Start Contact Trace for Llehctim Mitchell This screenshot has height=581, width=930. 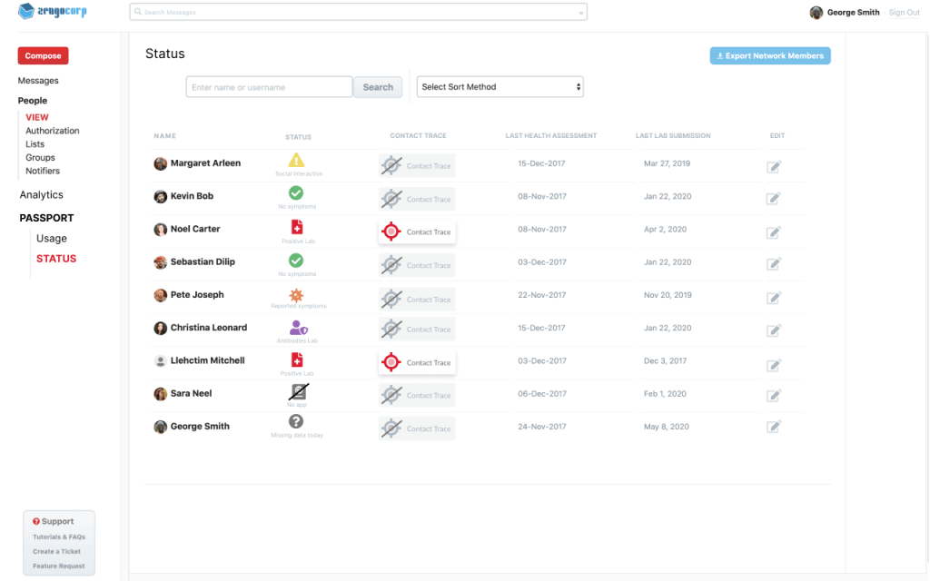click(x=417, y=363)
